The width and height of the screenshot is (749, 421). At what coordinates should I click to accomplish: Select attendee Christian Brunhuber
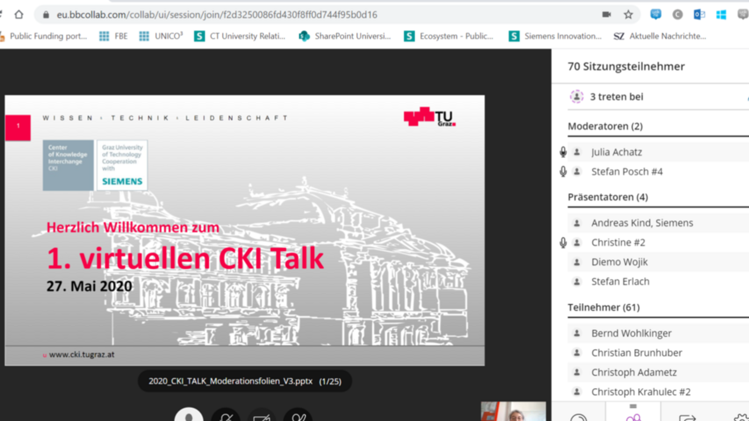[x=637, y=353]
